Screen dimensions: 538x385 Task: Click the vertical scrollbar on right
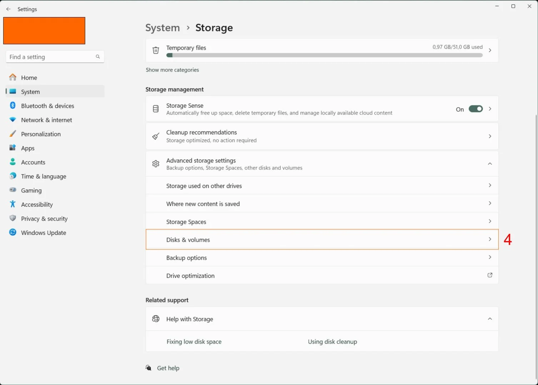(x=536, y=246)
